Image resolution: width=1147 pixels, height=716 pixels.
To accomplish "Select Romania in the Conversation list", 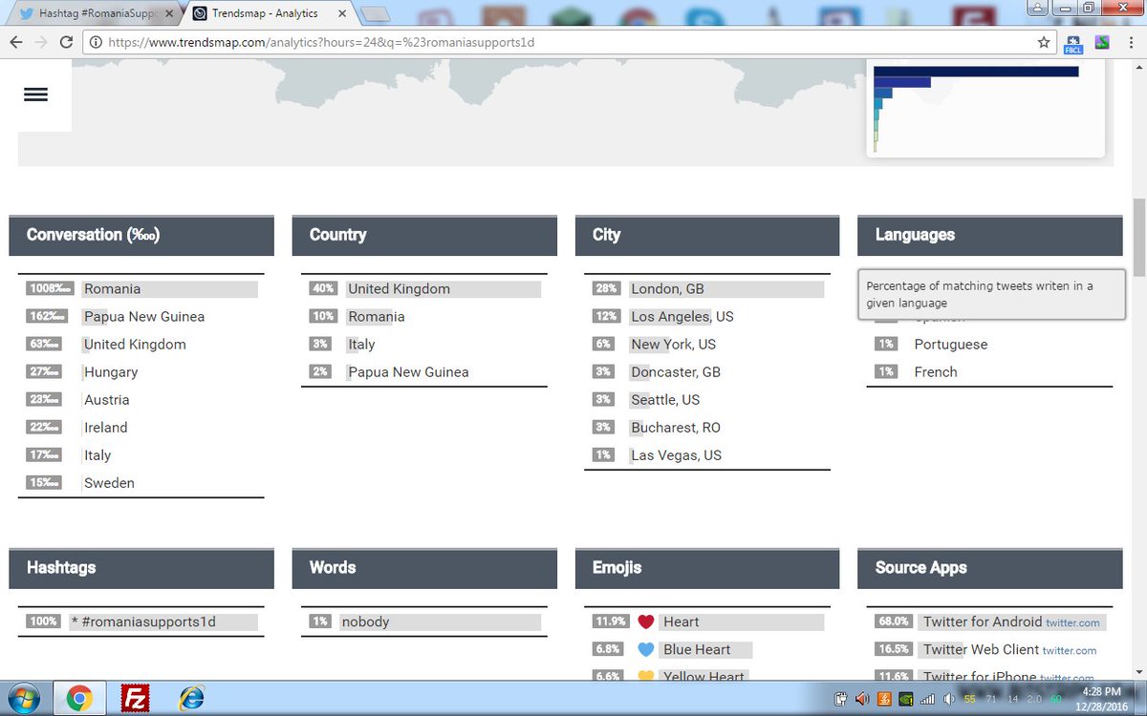I will pyautogui.click(x=112, y=288).
